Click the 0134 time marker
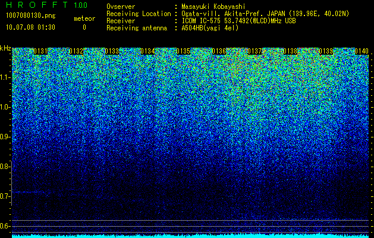 (147, 51)
